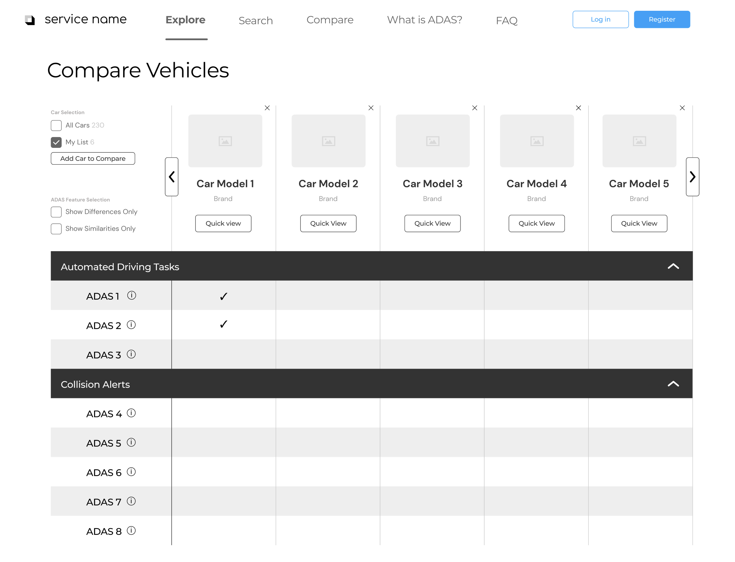The width and height of the screenshot is (735, 562).
Task: Click the 'Car Model 1' heading
Action: click(225, 184)
